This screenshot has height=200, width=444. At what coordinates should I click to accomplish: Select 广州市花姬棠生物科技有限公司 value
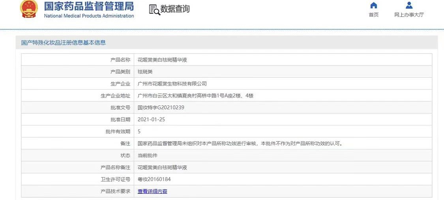point(172,84)
